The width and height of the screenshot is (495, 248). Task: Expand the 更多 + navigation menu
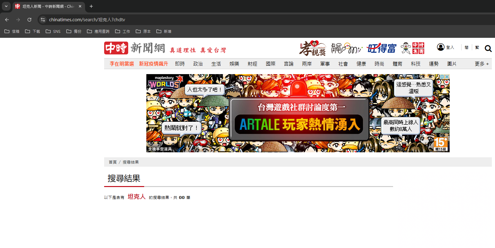(482, 64)
